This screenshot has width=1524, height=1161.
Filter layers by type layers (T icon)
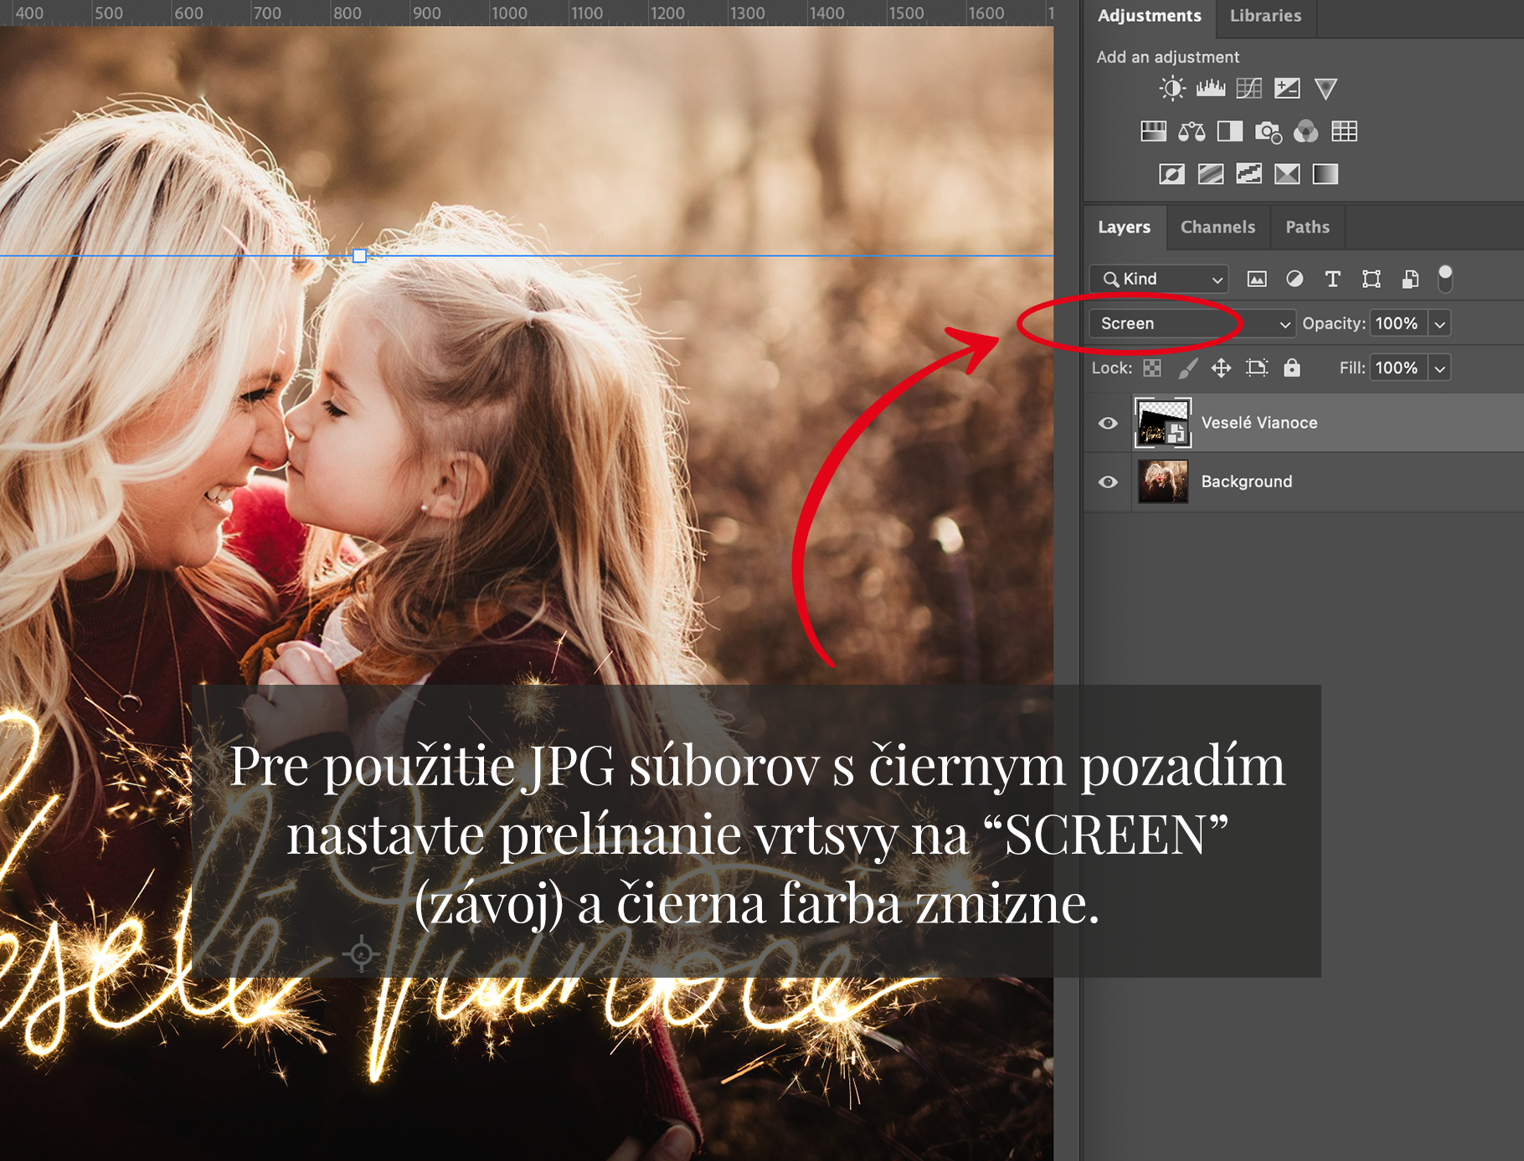point(1332,279)
